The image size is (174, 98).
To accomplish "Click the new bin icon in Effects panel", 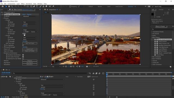I will (x=170, y=67).
